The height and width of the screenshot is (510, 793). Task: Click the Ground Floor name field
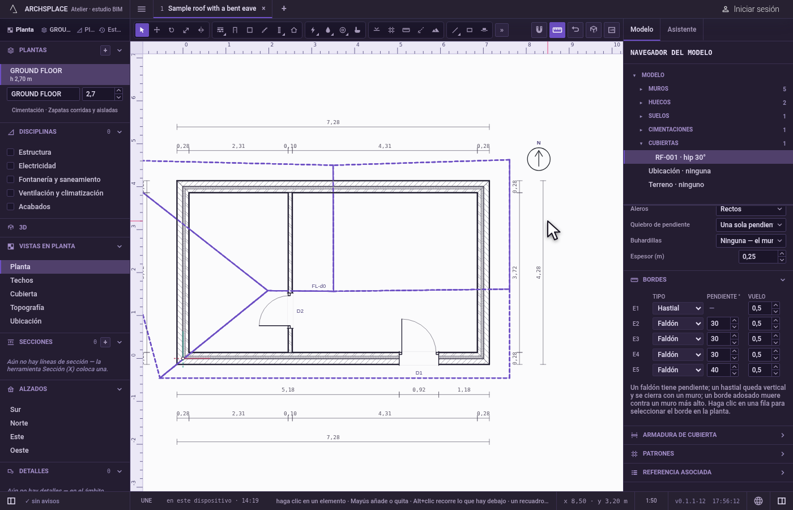pos(43,94)
